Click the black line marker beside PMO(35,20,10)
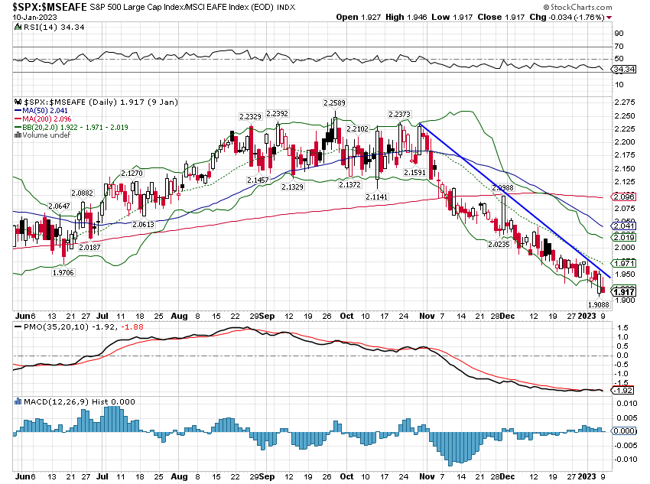The image size is (650, 484). coord(18,327)
